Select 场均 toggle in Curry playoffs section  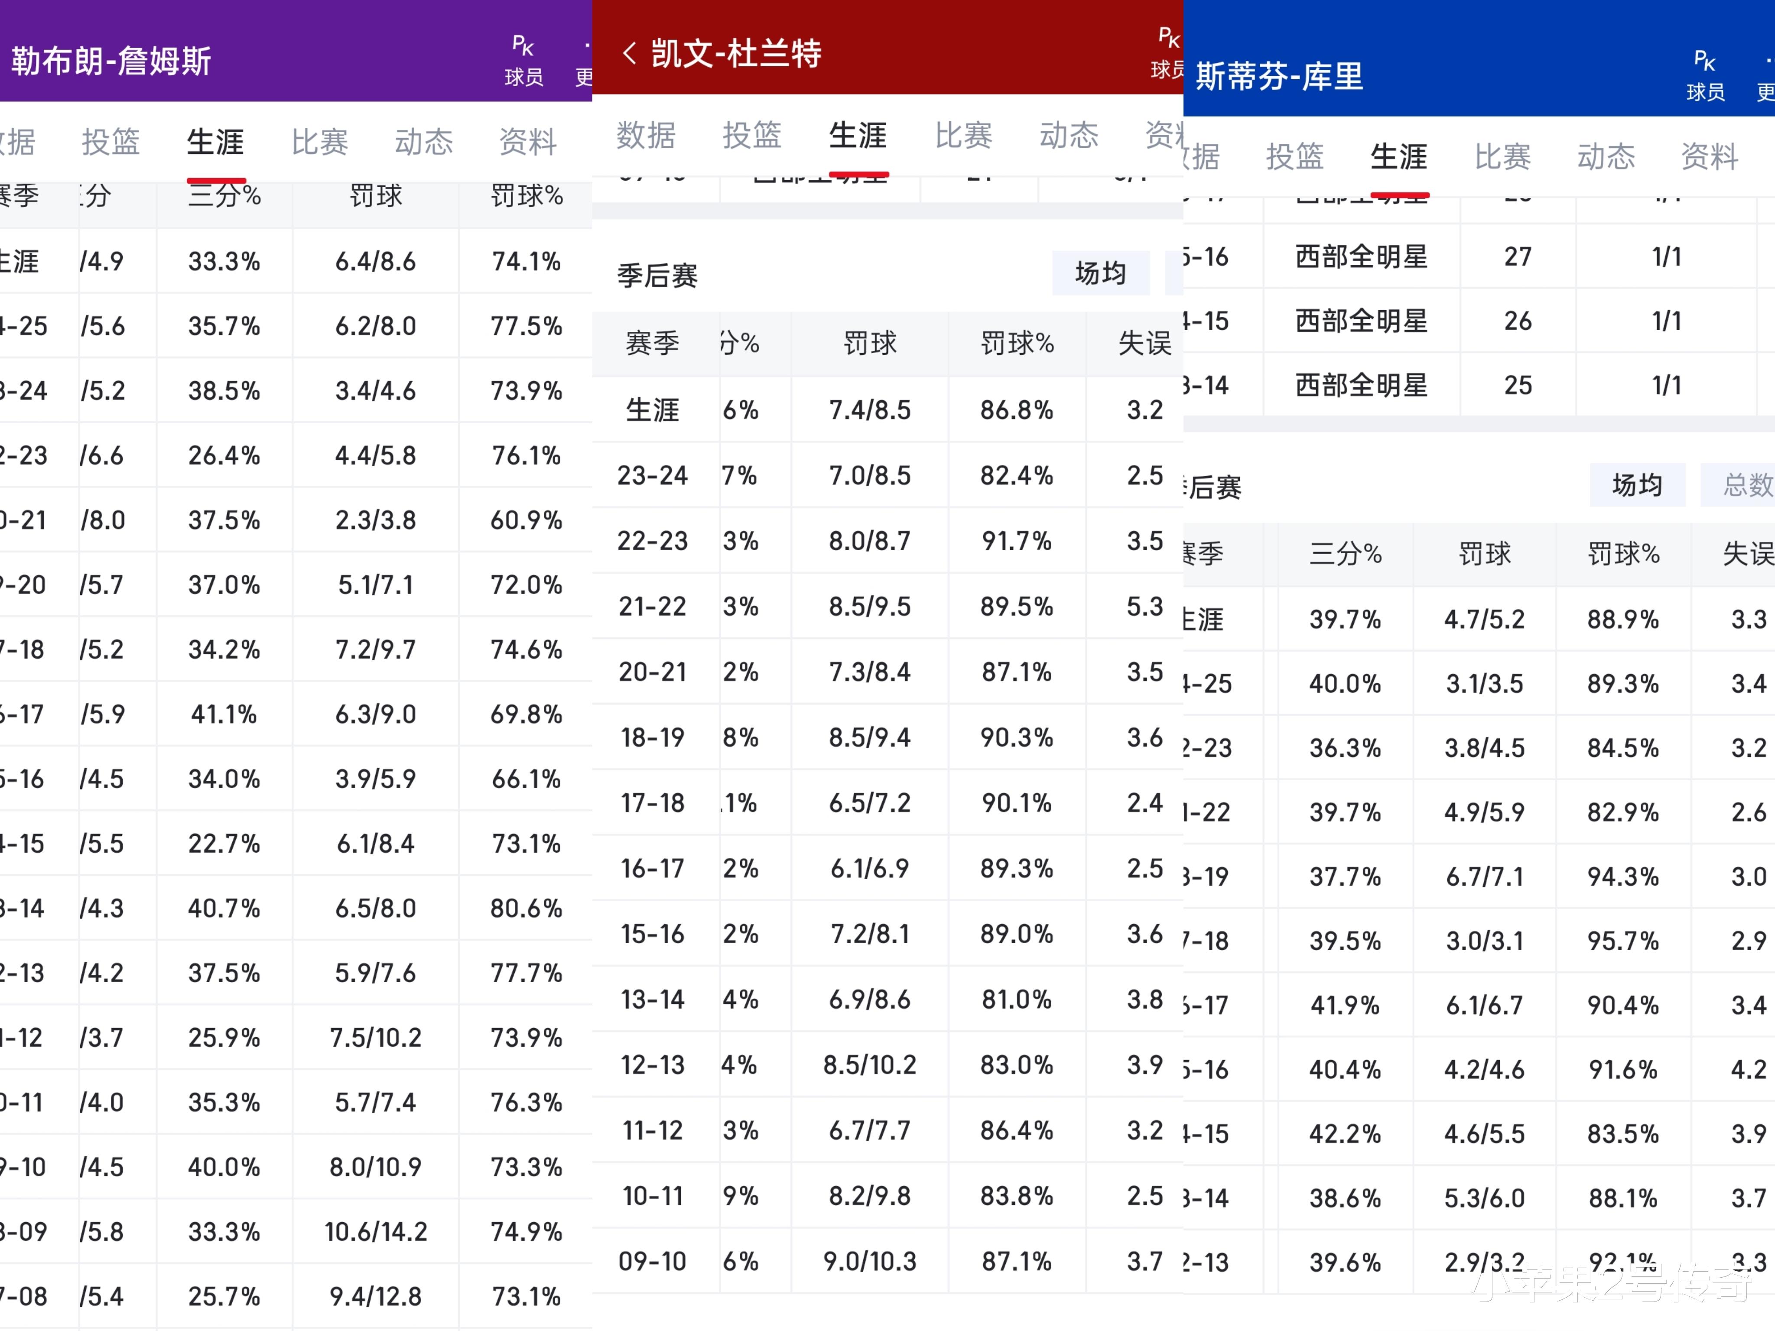pos(1636,484)
